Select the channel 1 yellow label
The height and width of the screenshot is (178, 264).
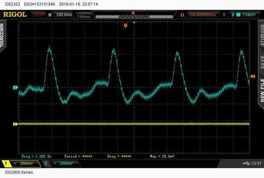pyautogui.click(x=6, y=164)
